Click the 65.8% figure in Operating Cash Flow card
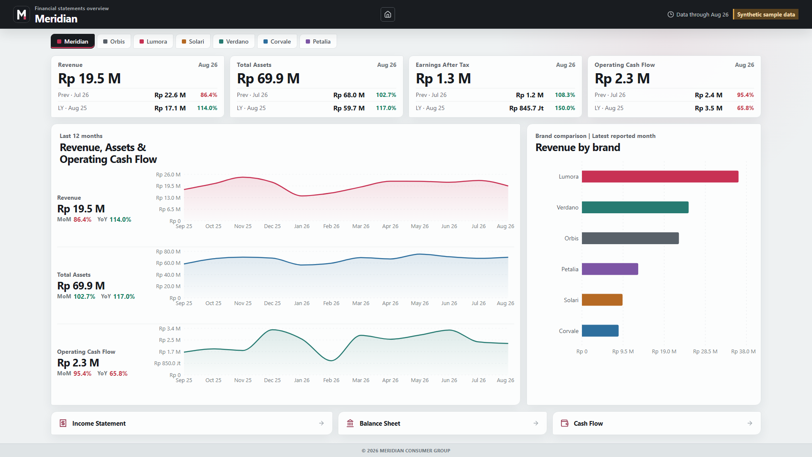Image resolution: width=812 pixels, height=457 pixels. click(x=746, y=108)
